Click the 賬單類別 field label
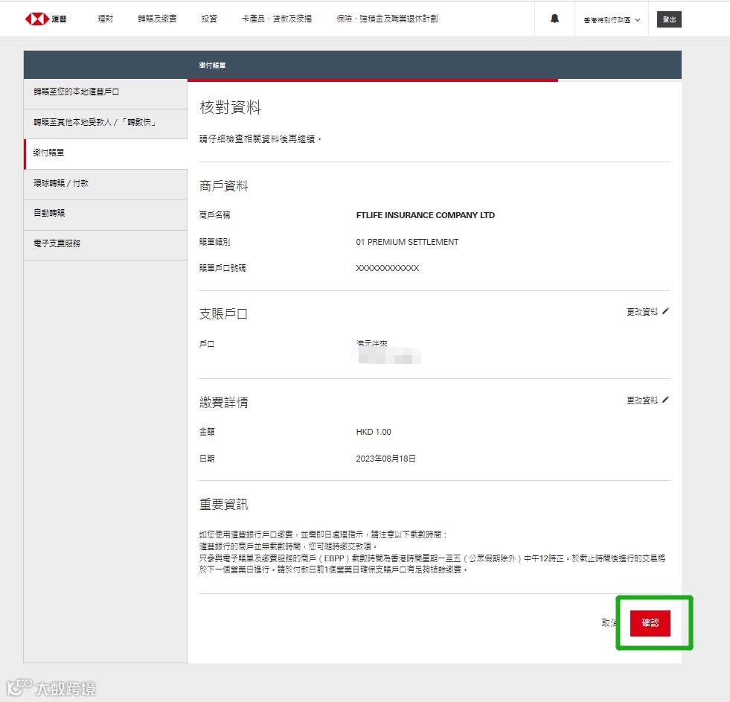 [214, 242]
